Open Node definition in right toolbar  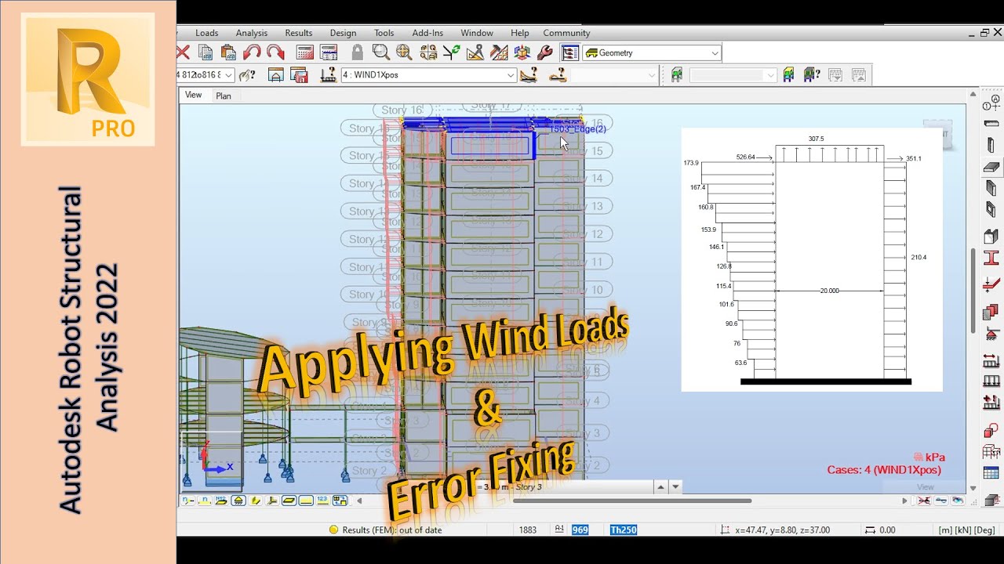coord(991,103)
